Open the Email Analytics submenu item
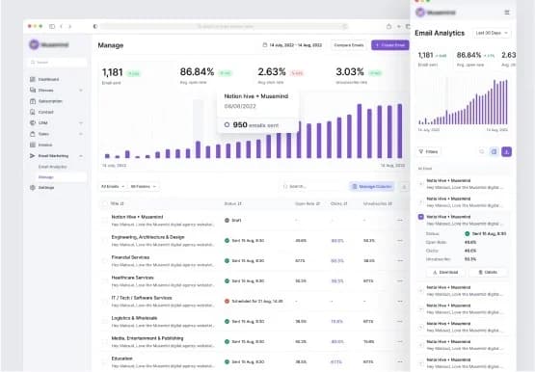 [x=53, y=167]
